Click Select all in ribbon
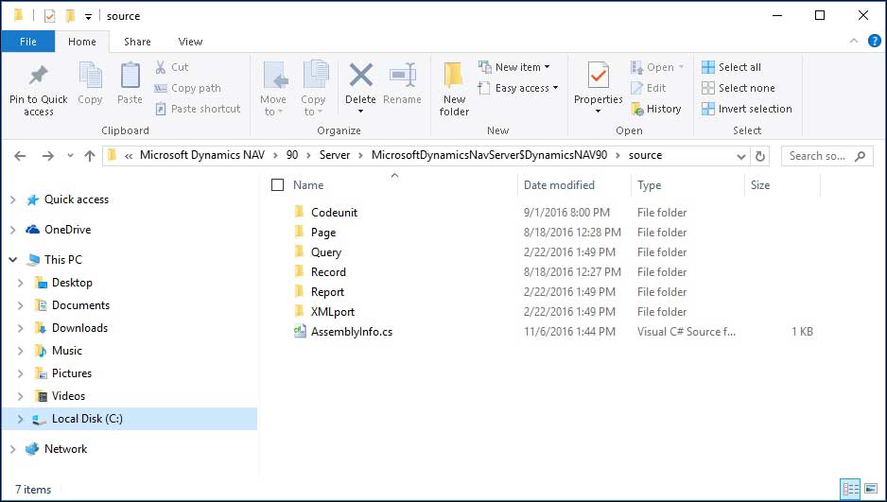Screen dimensions: 887x502 click(731, 67)
